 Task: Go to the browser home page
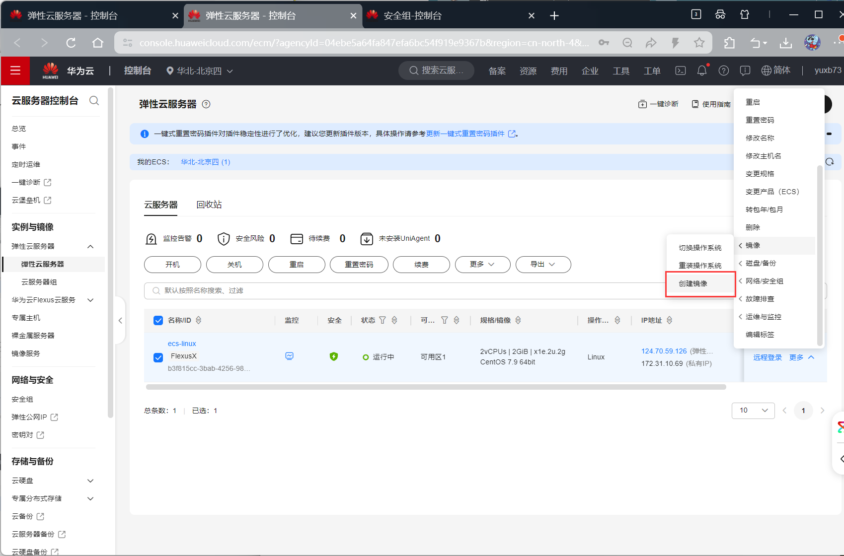click(98, 43)
